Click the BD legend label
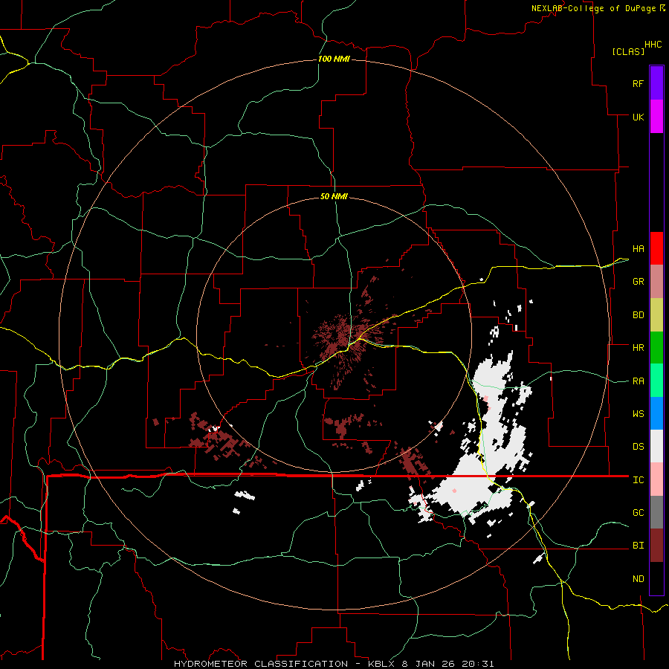The height and width of the screenshot is (669, 669). 638,315
